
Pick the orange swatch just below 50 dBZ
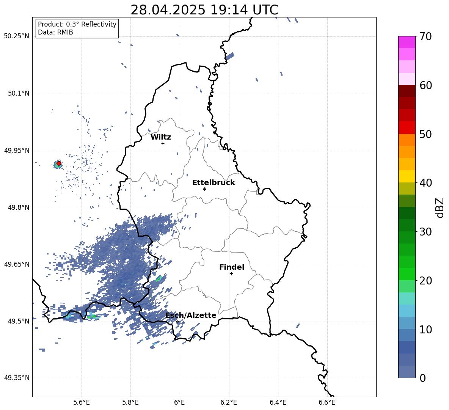(x=407, y=140)
